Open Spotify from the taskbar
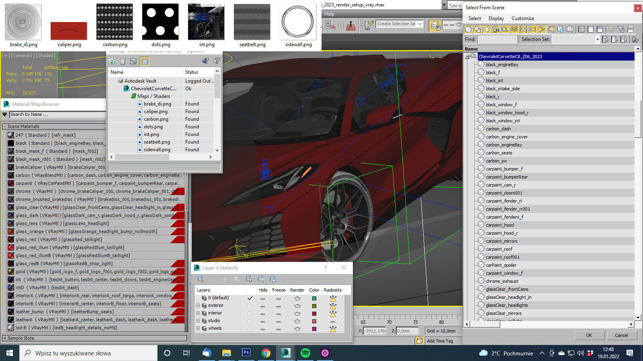Screen dimensions: 643x361 click(x=305, y=353)
